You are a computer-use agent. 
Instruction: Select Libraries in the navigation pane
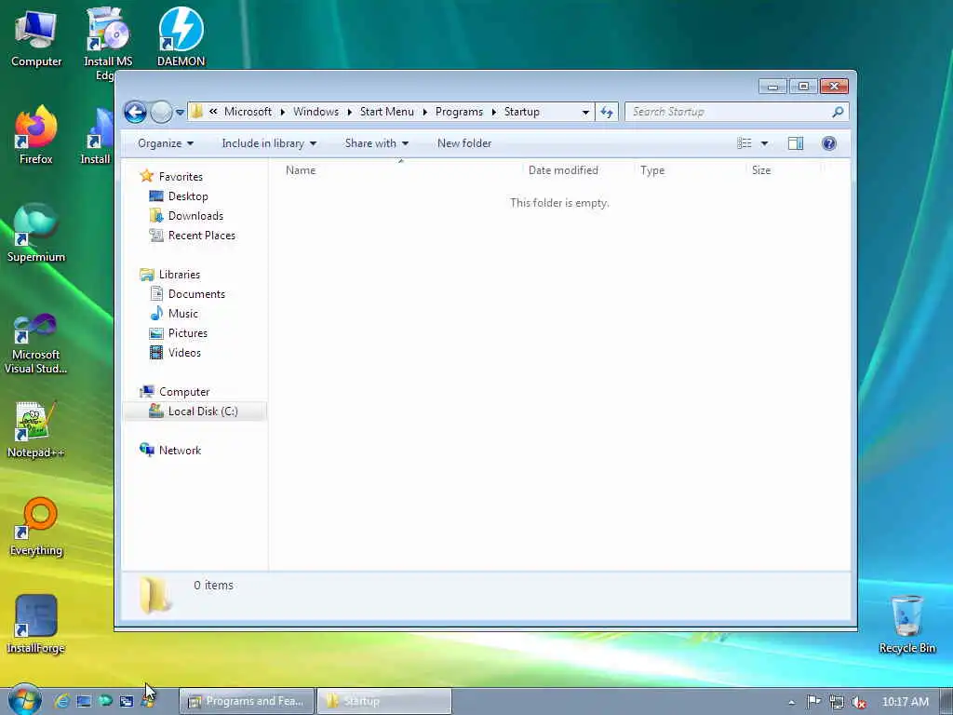click(x=180, y=275)
